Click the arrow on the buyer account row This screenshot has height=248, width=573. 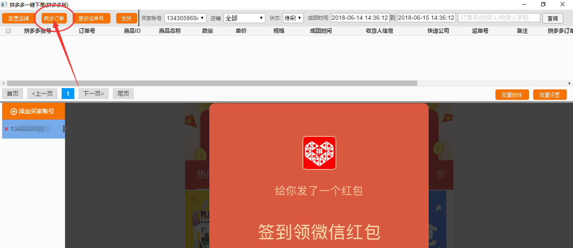[x=65, y=129]
